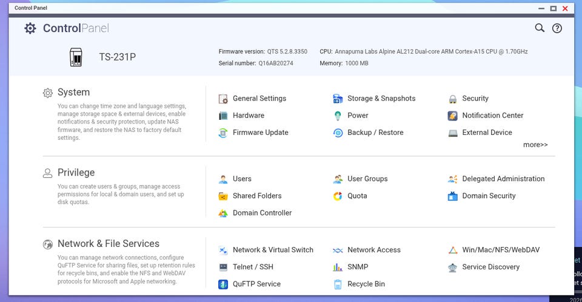Open Network & Virtual Switch settings
The image size is (582, 302).
click(273, 250)
